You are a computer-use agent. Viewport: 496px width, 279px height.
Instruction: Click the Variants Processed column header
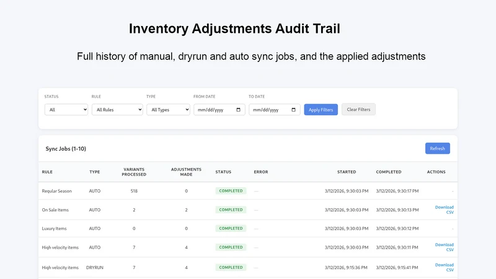(134, 172)
